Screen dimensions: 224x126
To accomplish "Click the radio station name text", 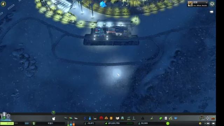I will (200, 6).
